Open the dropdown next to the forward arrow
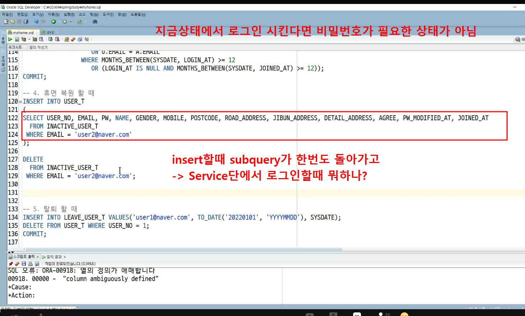Screen dimensions: 525x316 (x=70, y=22)
